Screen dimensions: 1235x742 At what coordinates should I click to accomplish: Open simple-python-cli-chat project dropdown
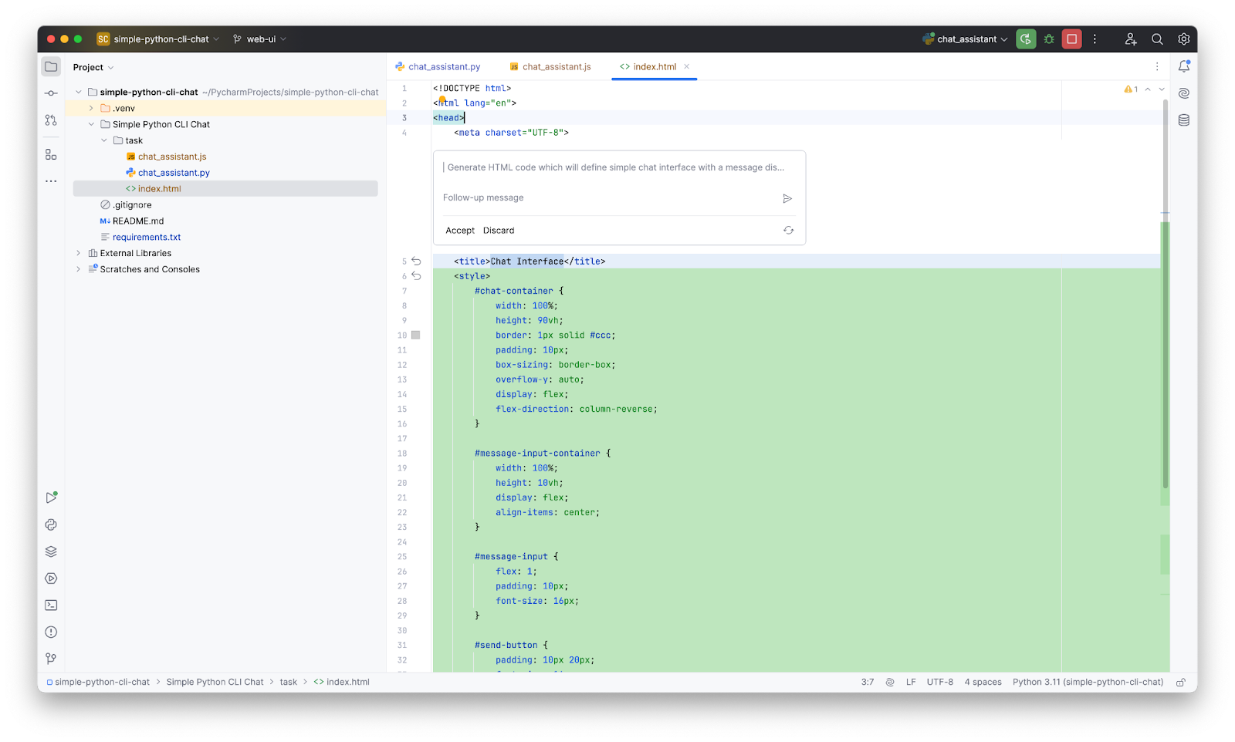158,39
